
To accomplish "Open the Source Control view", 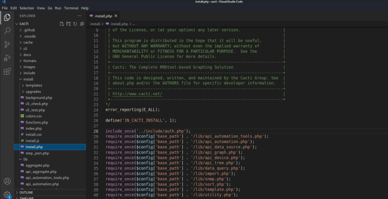I will click(x=7, y=45).
